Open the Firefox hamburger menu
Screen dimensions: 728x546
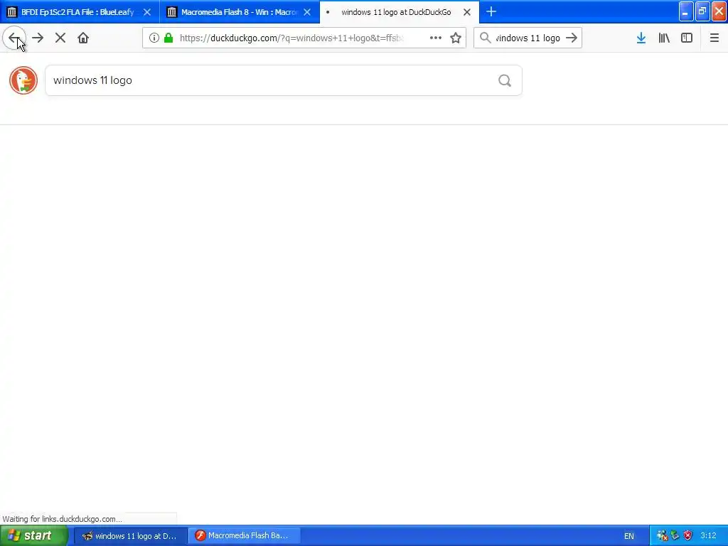714,38
